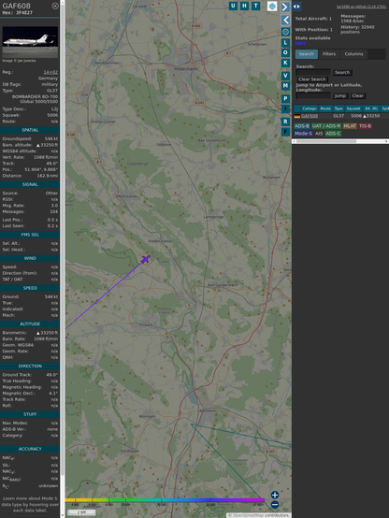The width and height of the screenshot is (389, 518).
Task: Switch to the Columns tab
Action: click(x=353, y=54)
